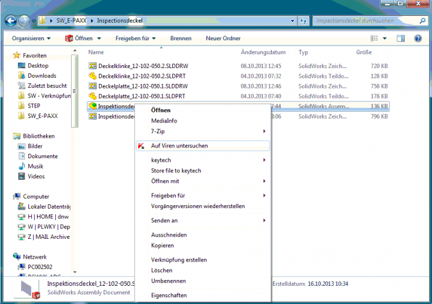Click the Öffnen toolbar button with SolidWorks icon
The width and height of the screenshot is (432, 304).
(79, 38)
